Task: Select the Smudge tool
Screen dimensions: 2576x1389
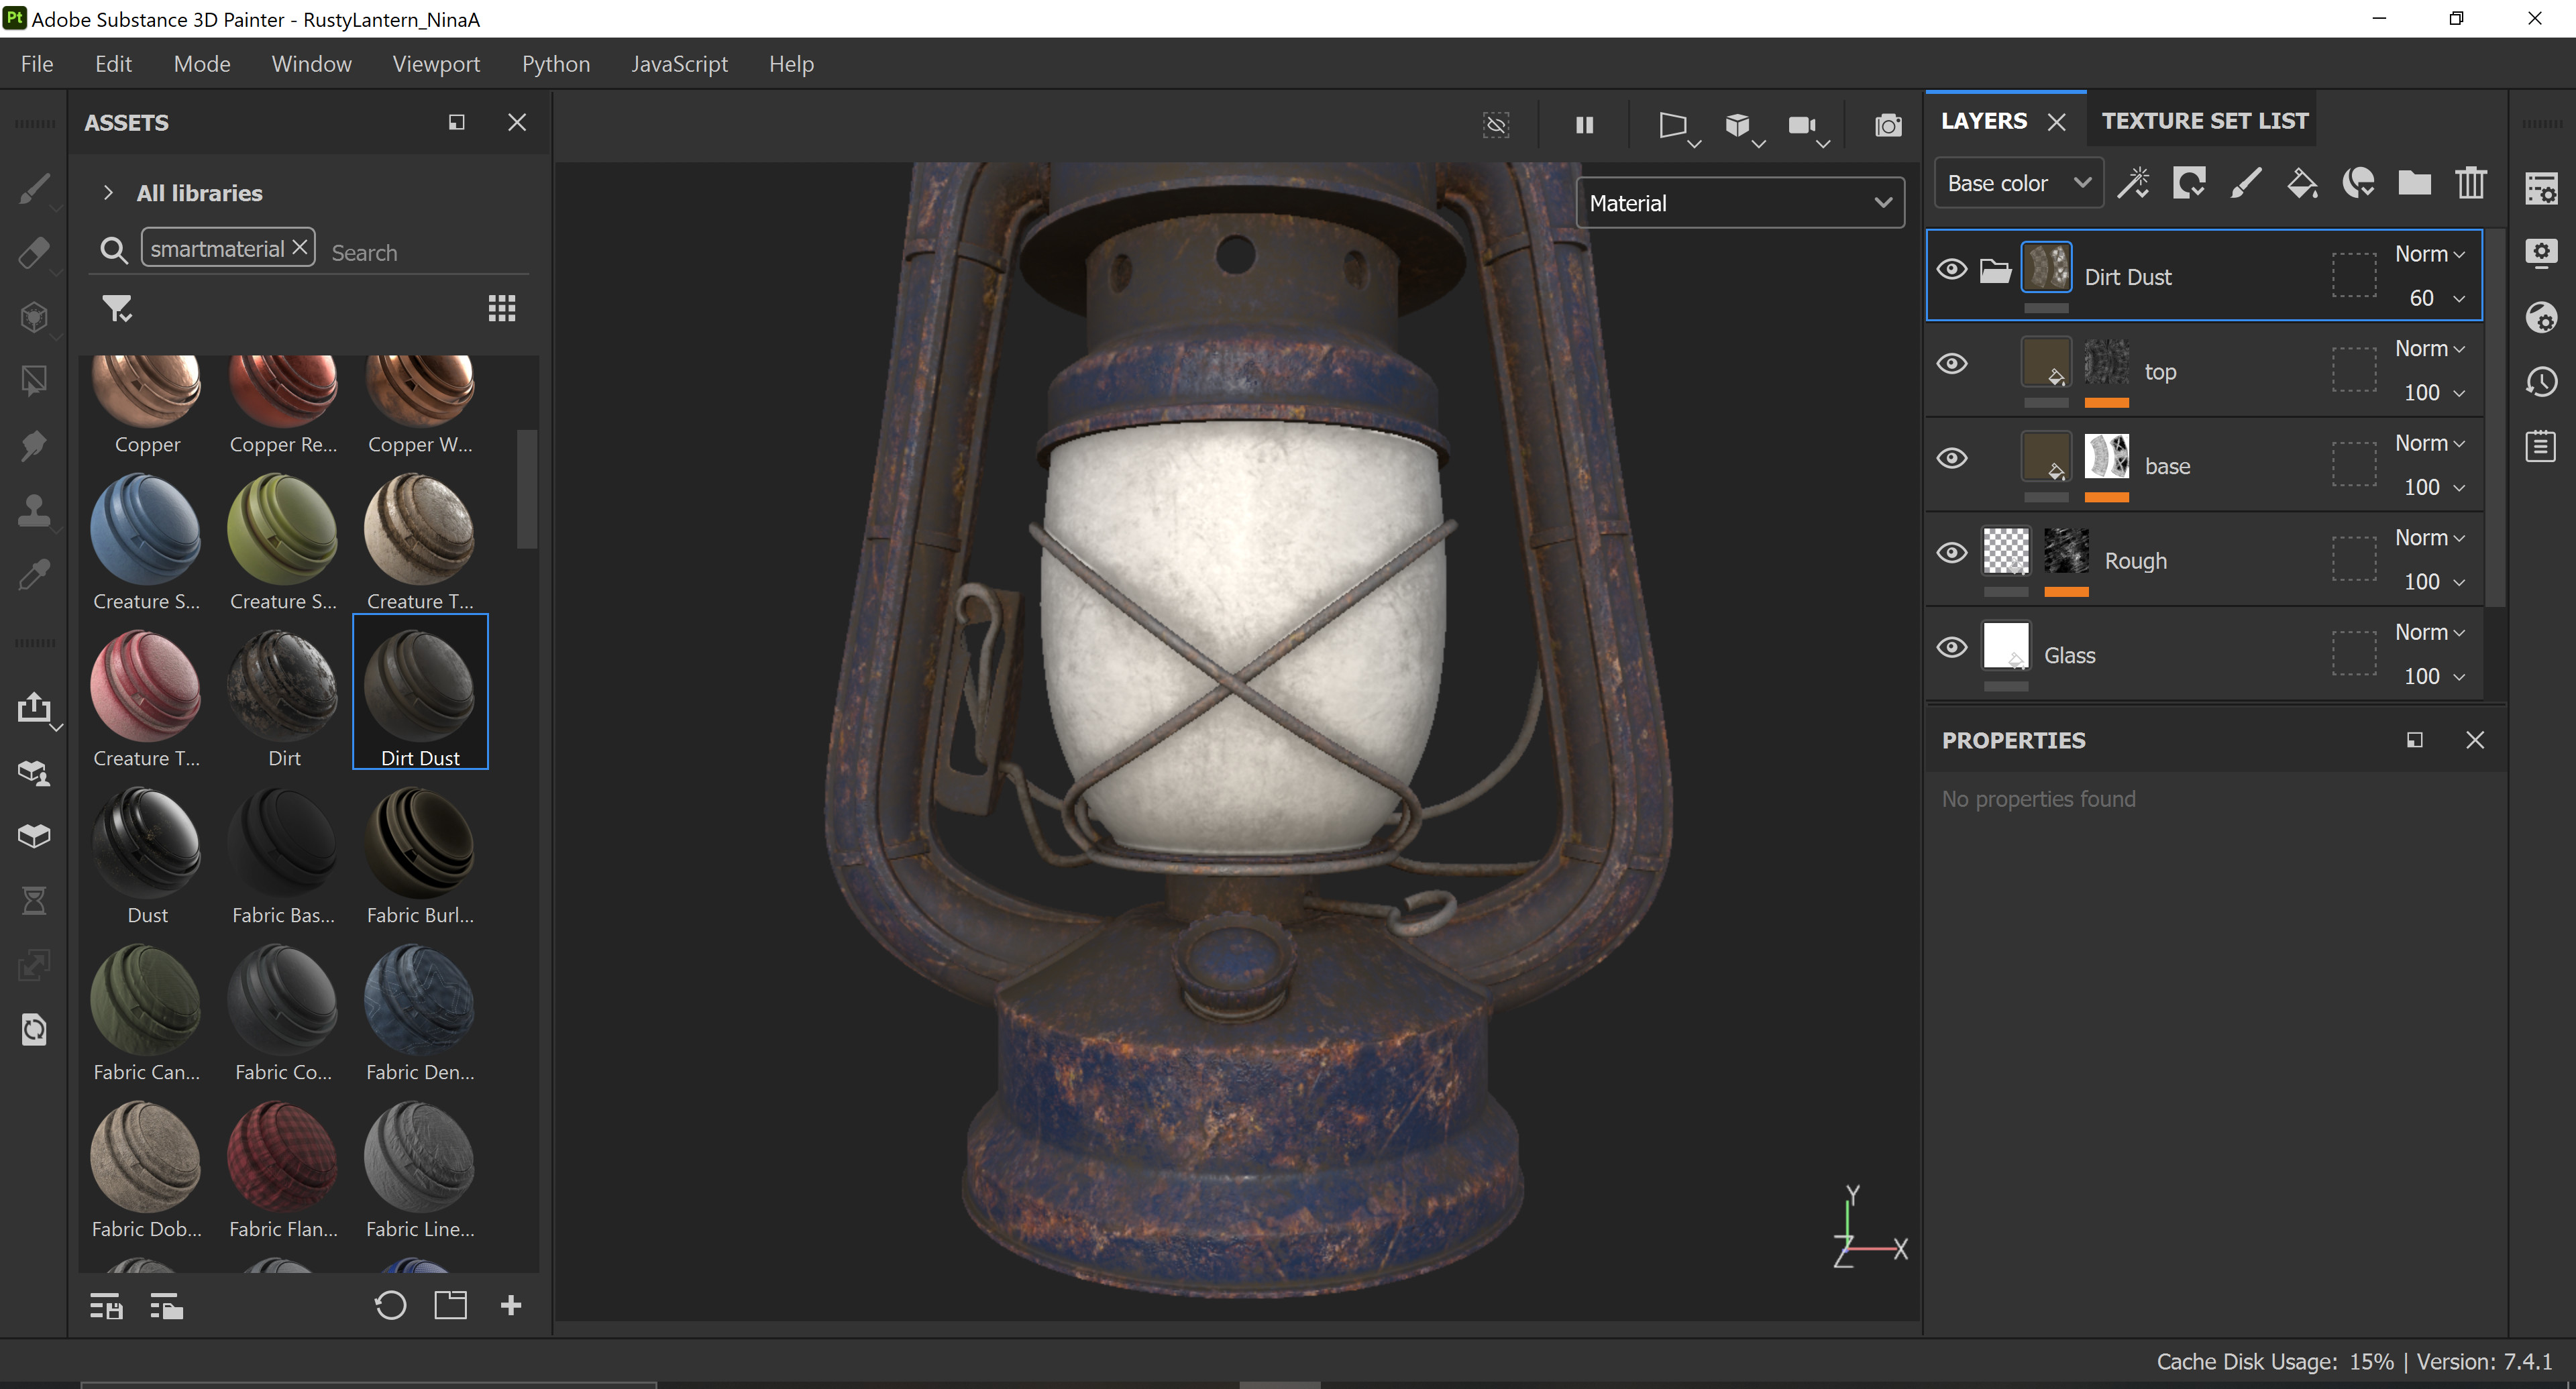Action: (34, 446)
